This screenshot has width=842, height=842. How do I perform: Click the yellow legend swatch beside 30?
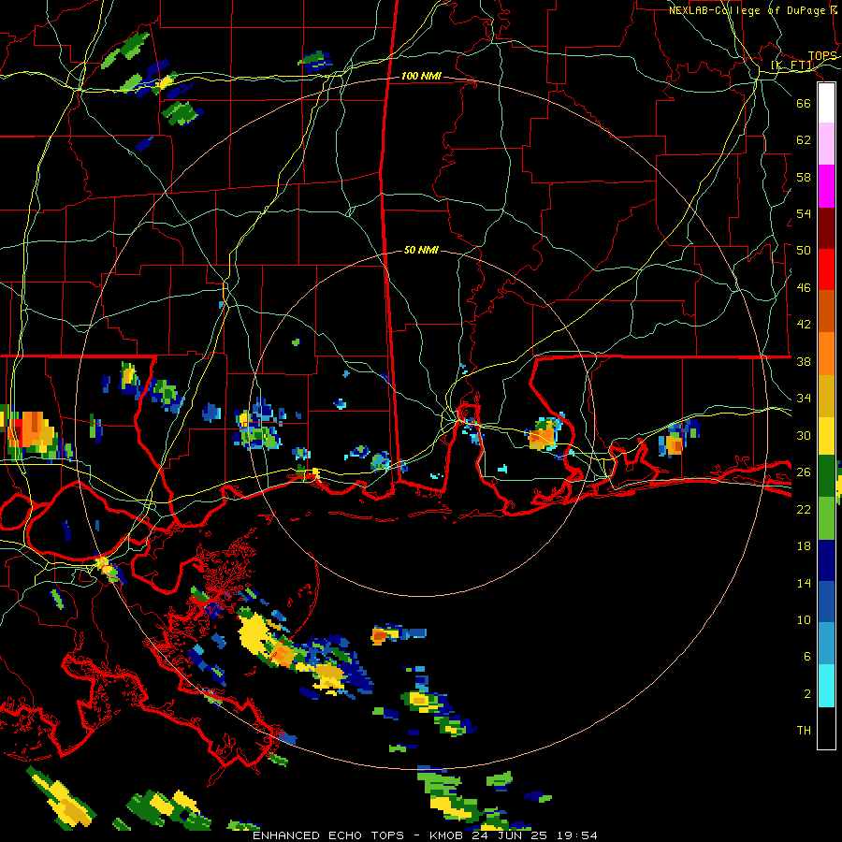click(x=826, y=435)
